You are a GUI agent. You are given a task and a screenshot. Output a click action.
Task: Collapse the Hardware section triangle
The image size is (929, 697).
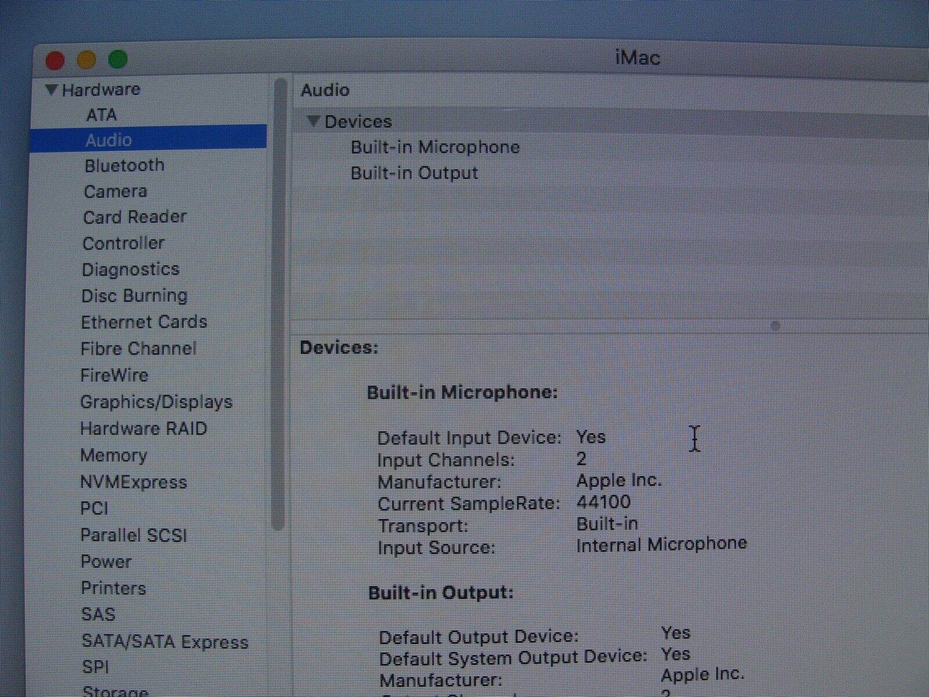point(52,89)
